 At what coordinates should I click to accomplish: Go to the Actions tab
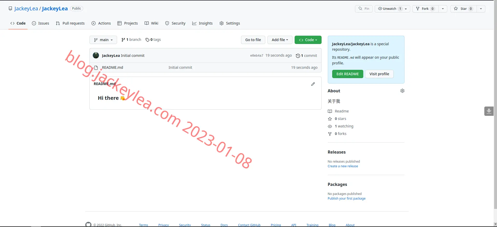pyautogui.click(x=101, y=23)
